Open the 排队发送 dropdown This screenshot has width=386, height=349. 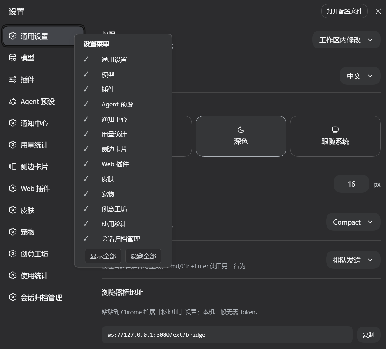353,260
